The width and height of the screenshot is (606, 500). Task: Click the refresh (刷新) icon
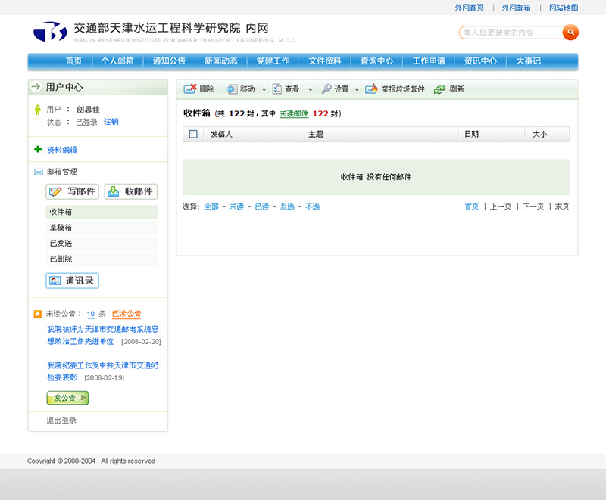[439, 89]
